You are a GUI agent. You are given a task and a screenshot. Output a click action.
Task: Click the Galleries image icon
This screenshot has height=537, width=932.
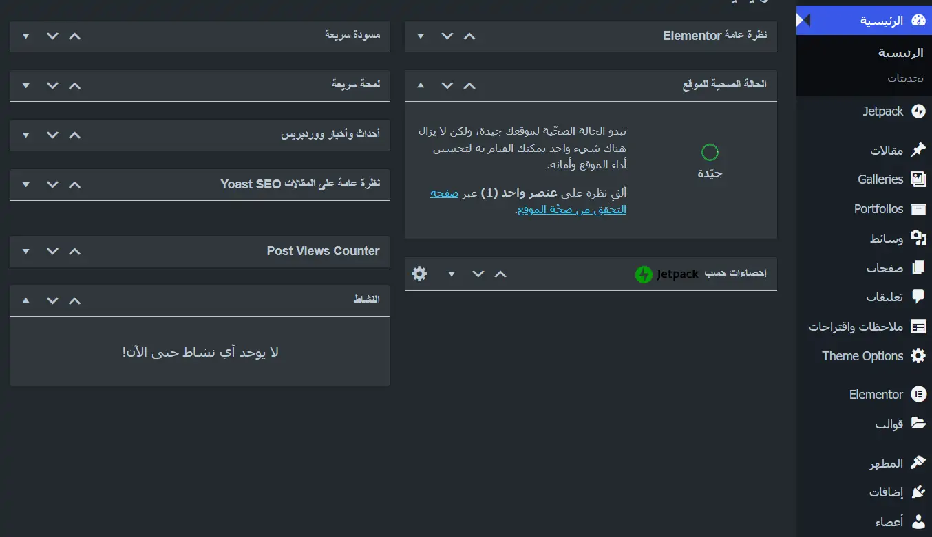click(x=918, y=179)
